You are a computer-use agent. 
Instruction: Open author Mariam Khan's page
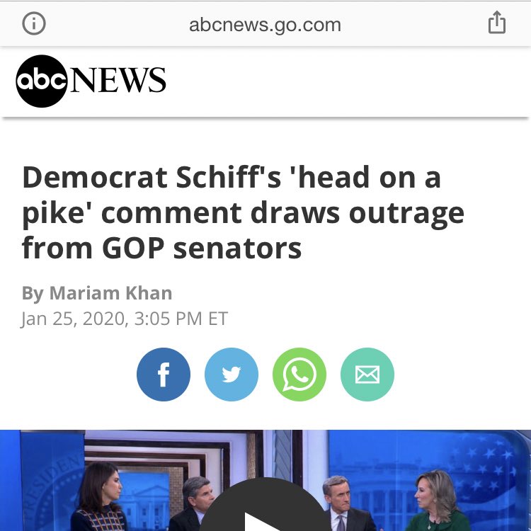tap(111, 293)
